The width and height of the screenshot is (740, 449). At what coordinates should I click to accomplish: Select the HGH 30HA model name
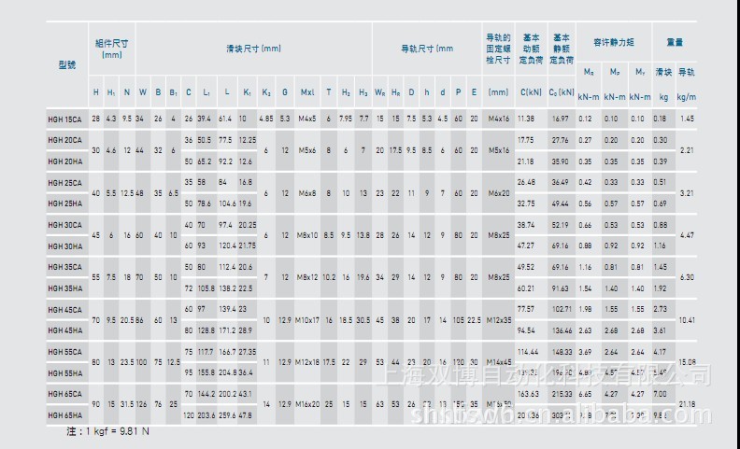pos(64,245)
